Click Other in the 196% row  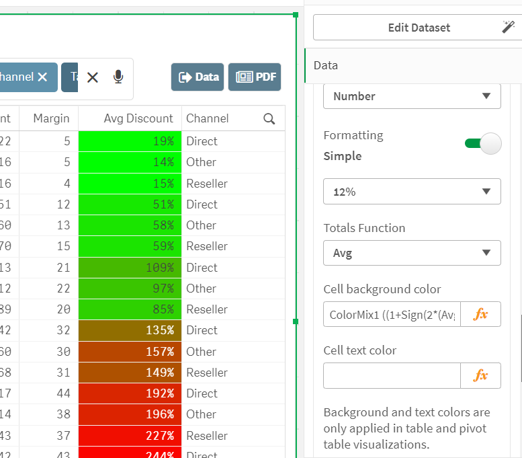201,414
